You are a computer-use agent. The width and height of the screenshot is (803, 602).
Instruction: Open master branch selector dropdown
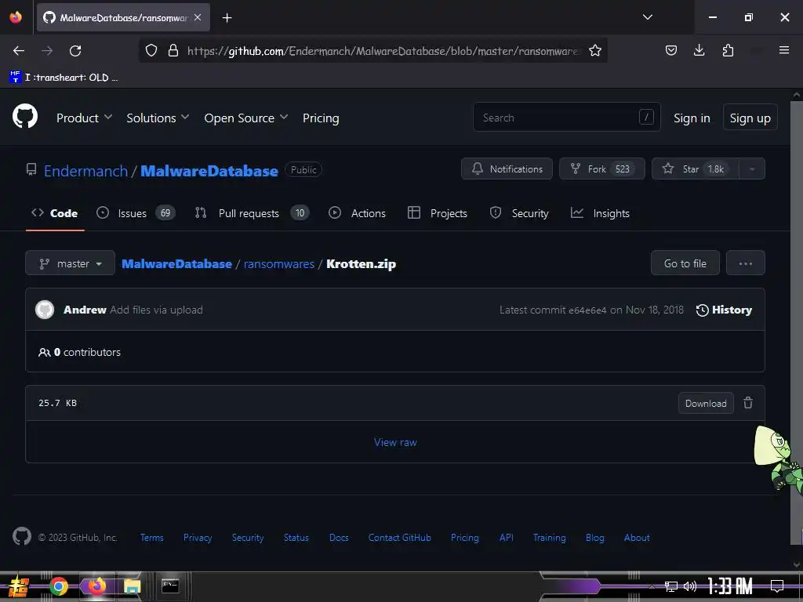tap(70, 263)
